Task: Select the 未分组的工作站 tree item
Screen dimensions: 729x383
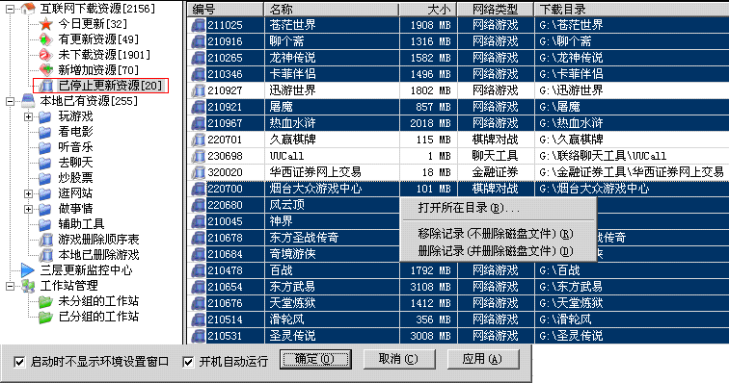Action: point(98,301)
